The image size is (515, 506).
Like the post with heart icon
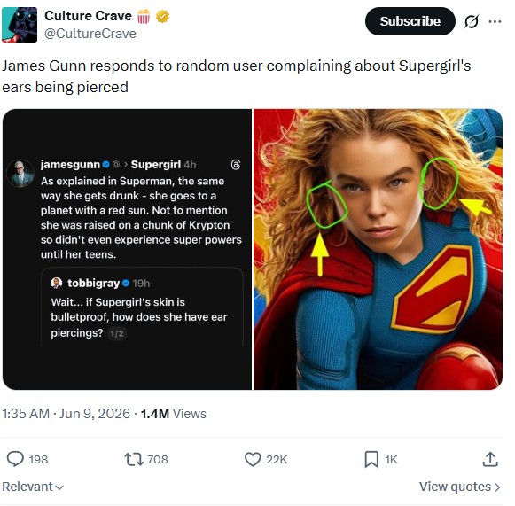point(253,459)
